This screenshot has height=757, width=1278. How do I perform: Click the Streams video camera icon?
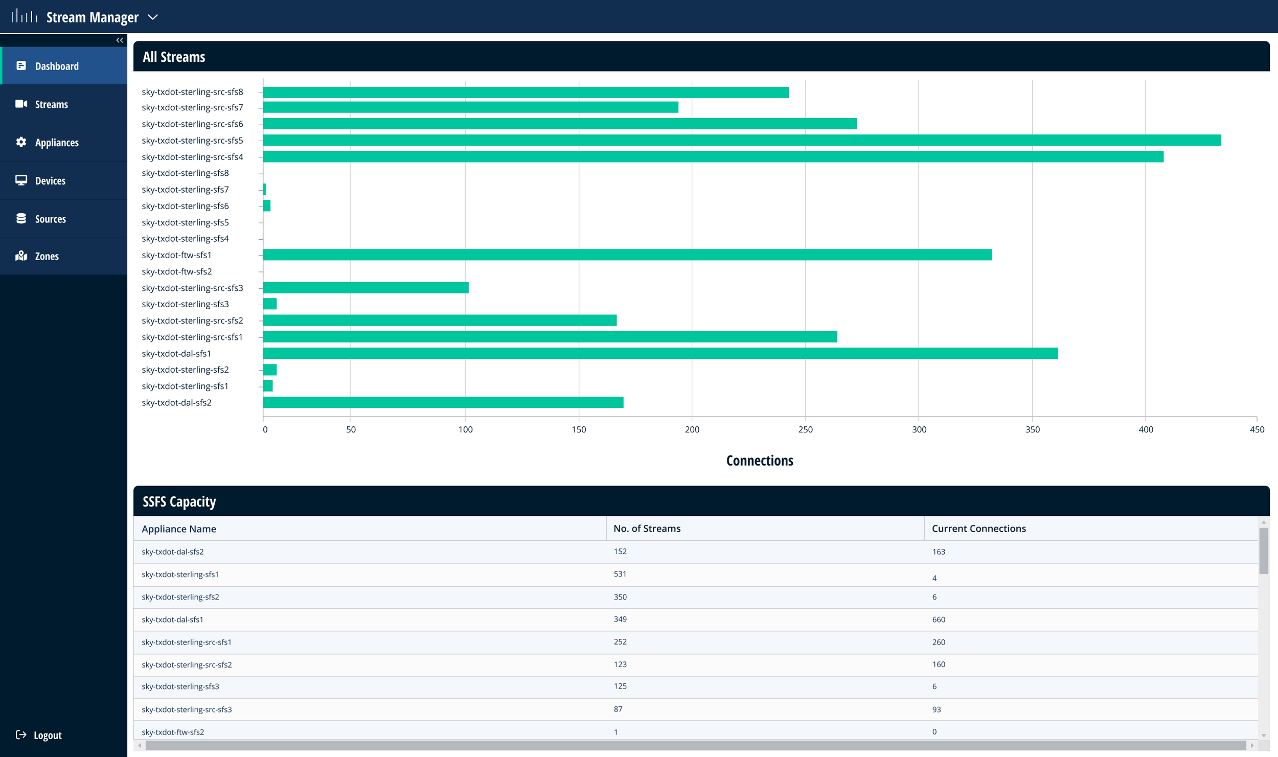tap(21, 104)
